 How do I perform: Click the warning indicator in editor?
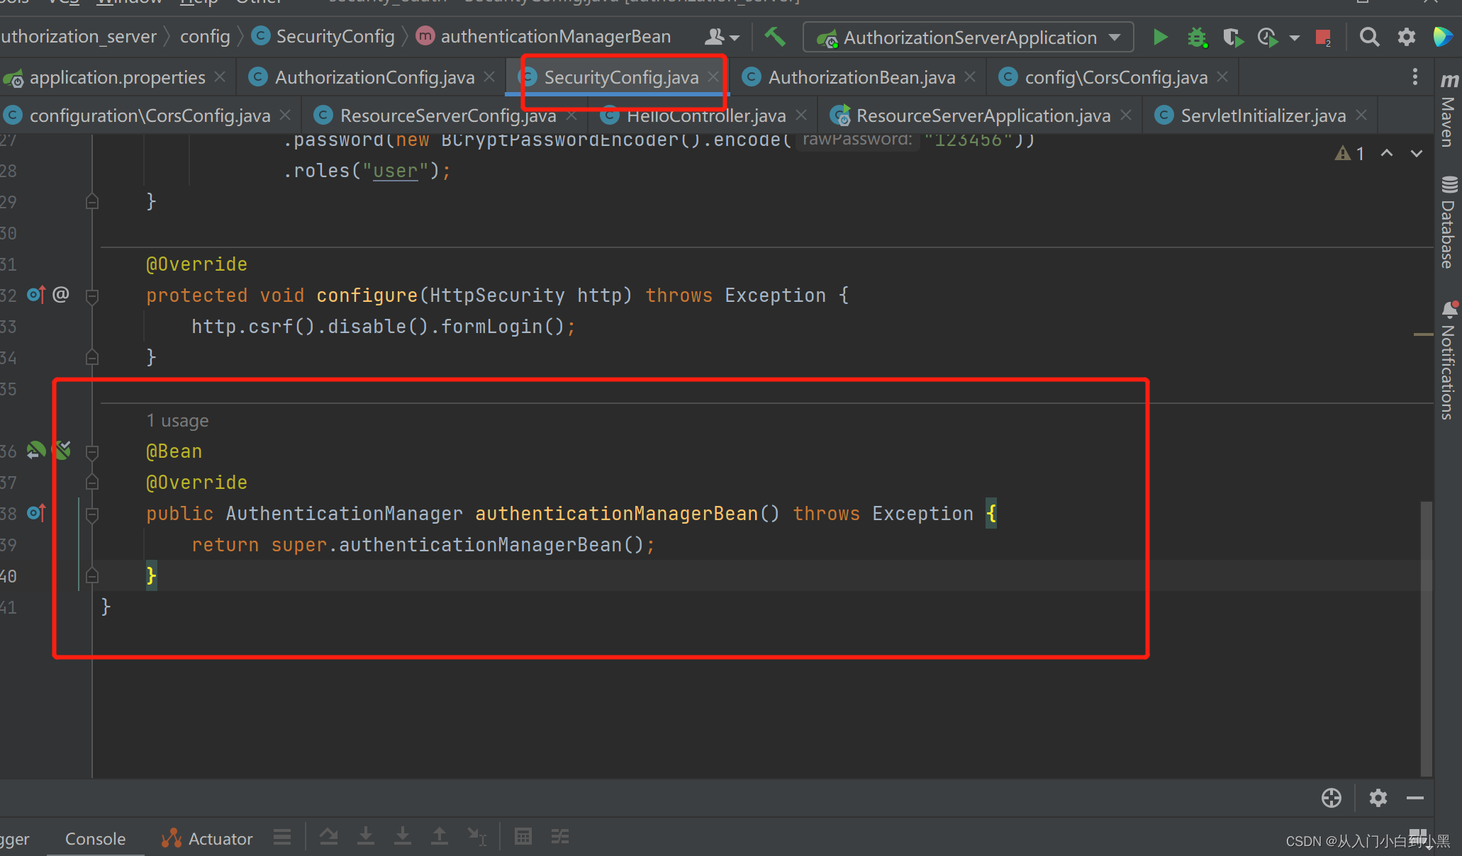click(1350, 153)
